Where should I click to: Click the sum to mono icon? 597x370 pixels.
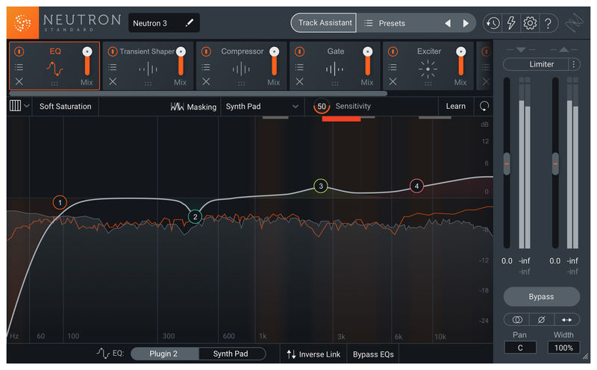pos(516,320)
